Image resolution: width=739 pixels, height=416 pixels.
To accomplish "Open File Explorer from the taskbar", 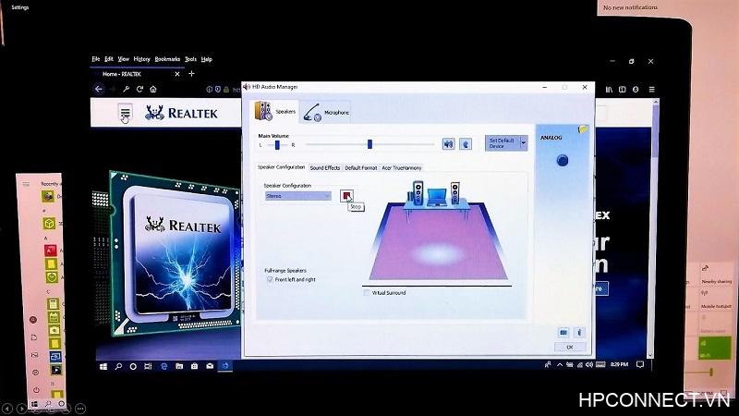I will point(179,366).
